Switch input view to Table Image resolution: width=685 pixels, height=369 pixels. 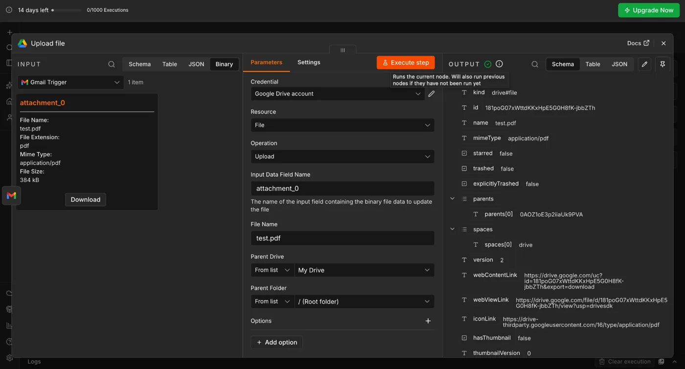coord(170,64)
